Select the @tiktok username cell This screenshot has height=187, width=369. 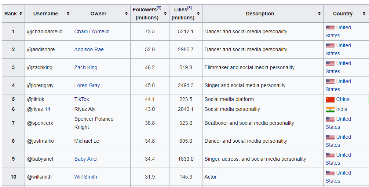(48, 99)
